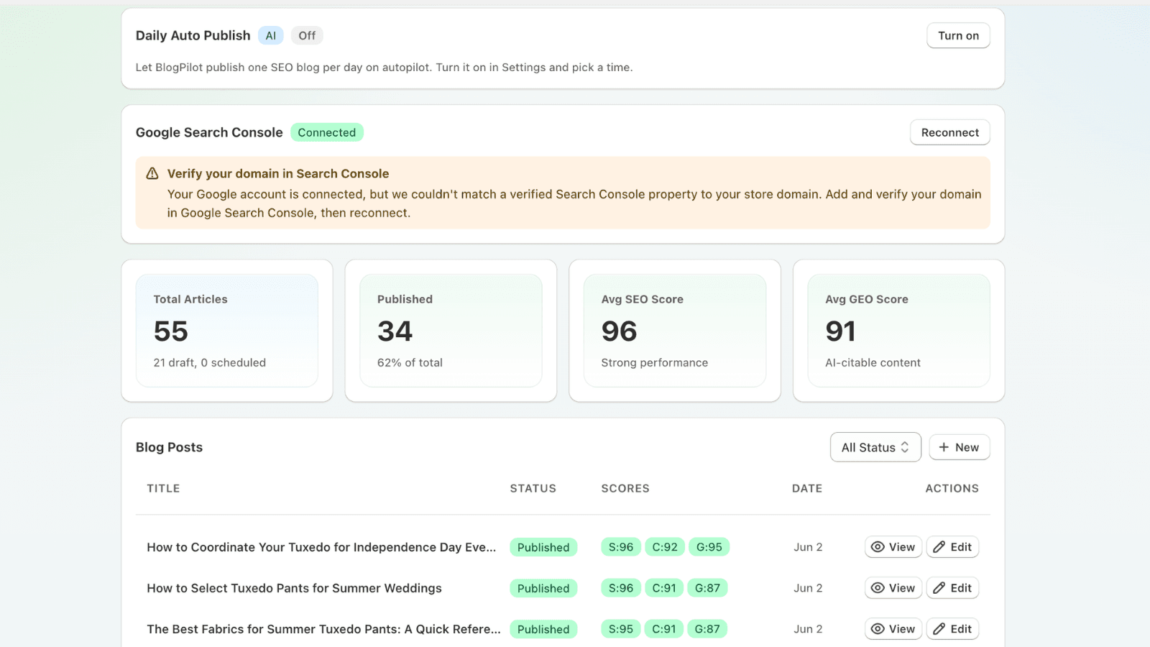Open 'How to Select Tuxedo Pants' post title
Viewport: 1150px width, 647px height.
coord(294,588)
